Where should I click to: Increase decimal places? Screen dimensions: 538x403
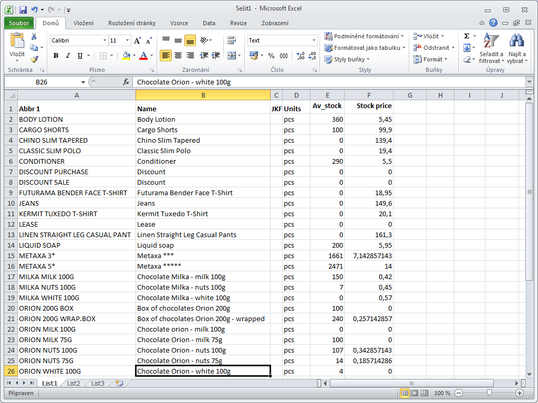click(300, 56)
